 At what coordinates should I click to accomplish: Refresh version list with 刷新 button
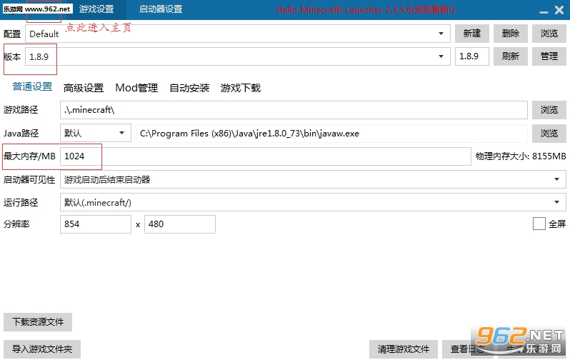510,56
